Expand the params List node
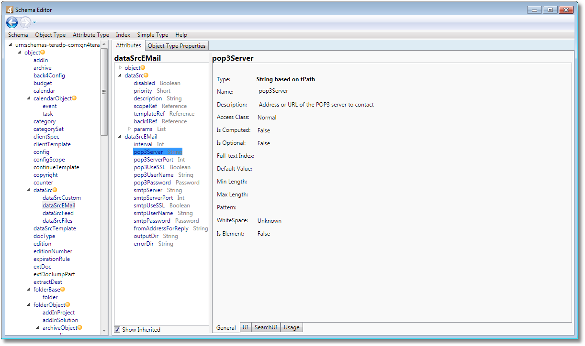Image resolution: width=585 pixels, height=346 pixels. point(129,129)
